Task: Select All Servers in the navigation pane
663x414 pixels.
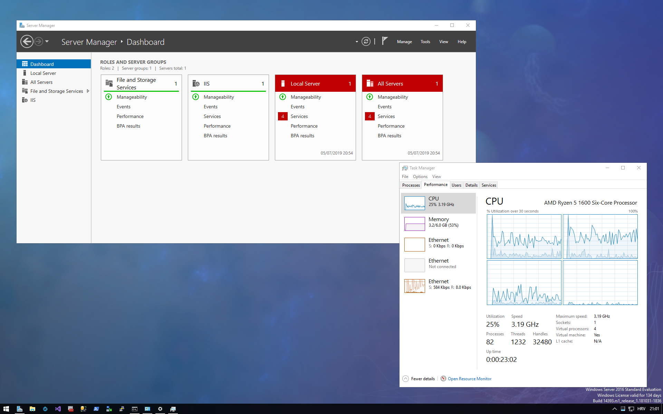Action: (x=54, y=82)
